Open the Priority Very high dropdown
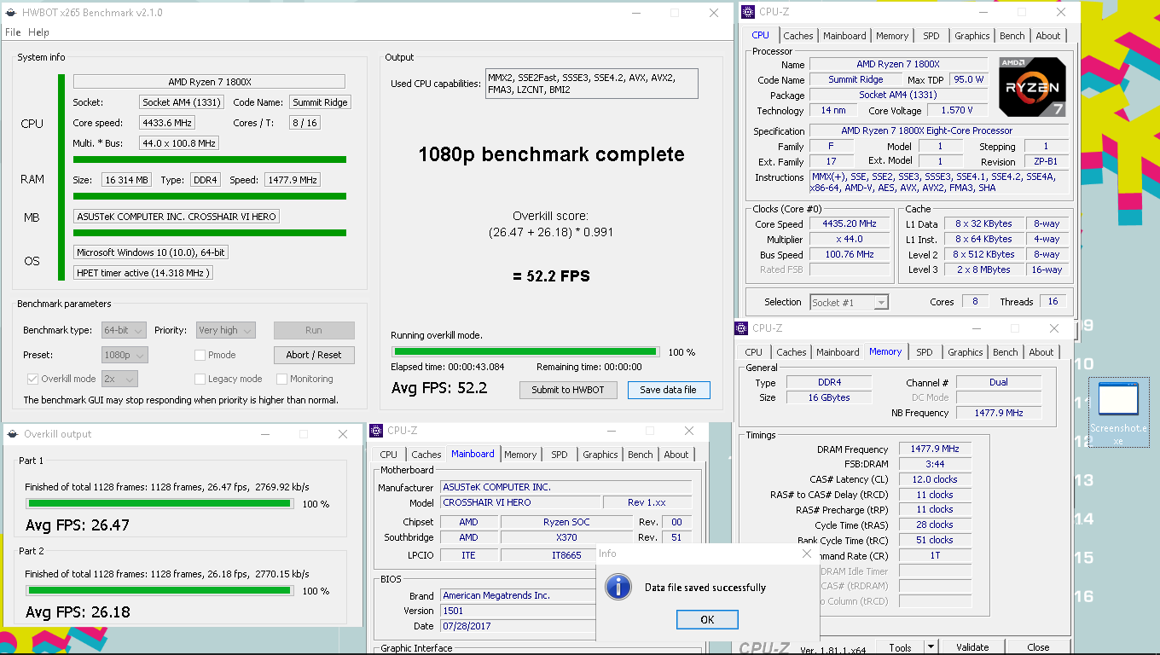Screen dimensions: 1160x655 pyautogui.click(x=225, y=330)
